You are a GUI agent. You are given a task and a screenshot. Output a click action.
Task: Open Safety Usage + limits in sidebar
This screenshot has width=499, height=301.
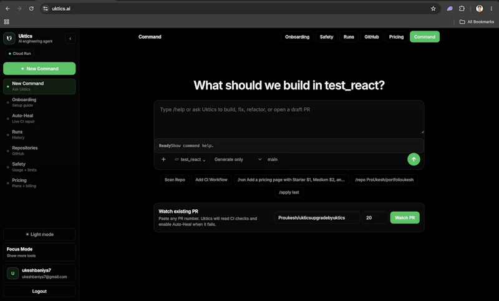39,167
